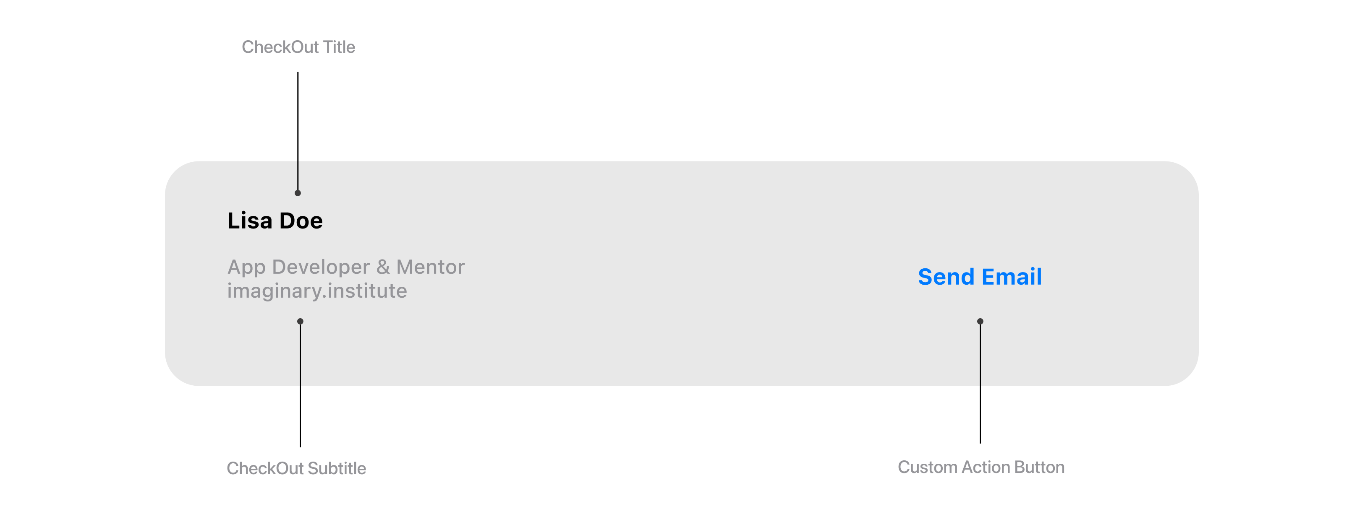The width and height of the screenshot is (1365, 522).
Task: Click the ampersand in the subtitle
Action: (x=383, y=267)
